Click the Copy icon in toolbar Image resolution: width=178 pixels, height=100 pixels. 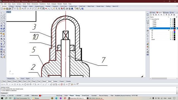click(x=18, y=9)
